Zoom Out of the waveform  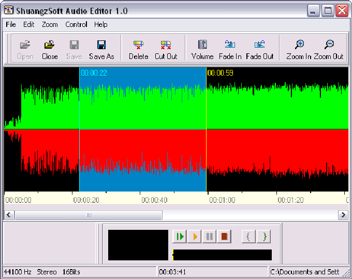click(x=329, y=50)
